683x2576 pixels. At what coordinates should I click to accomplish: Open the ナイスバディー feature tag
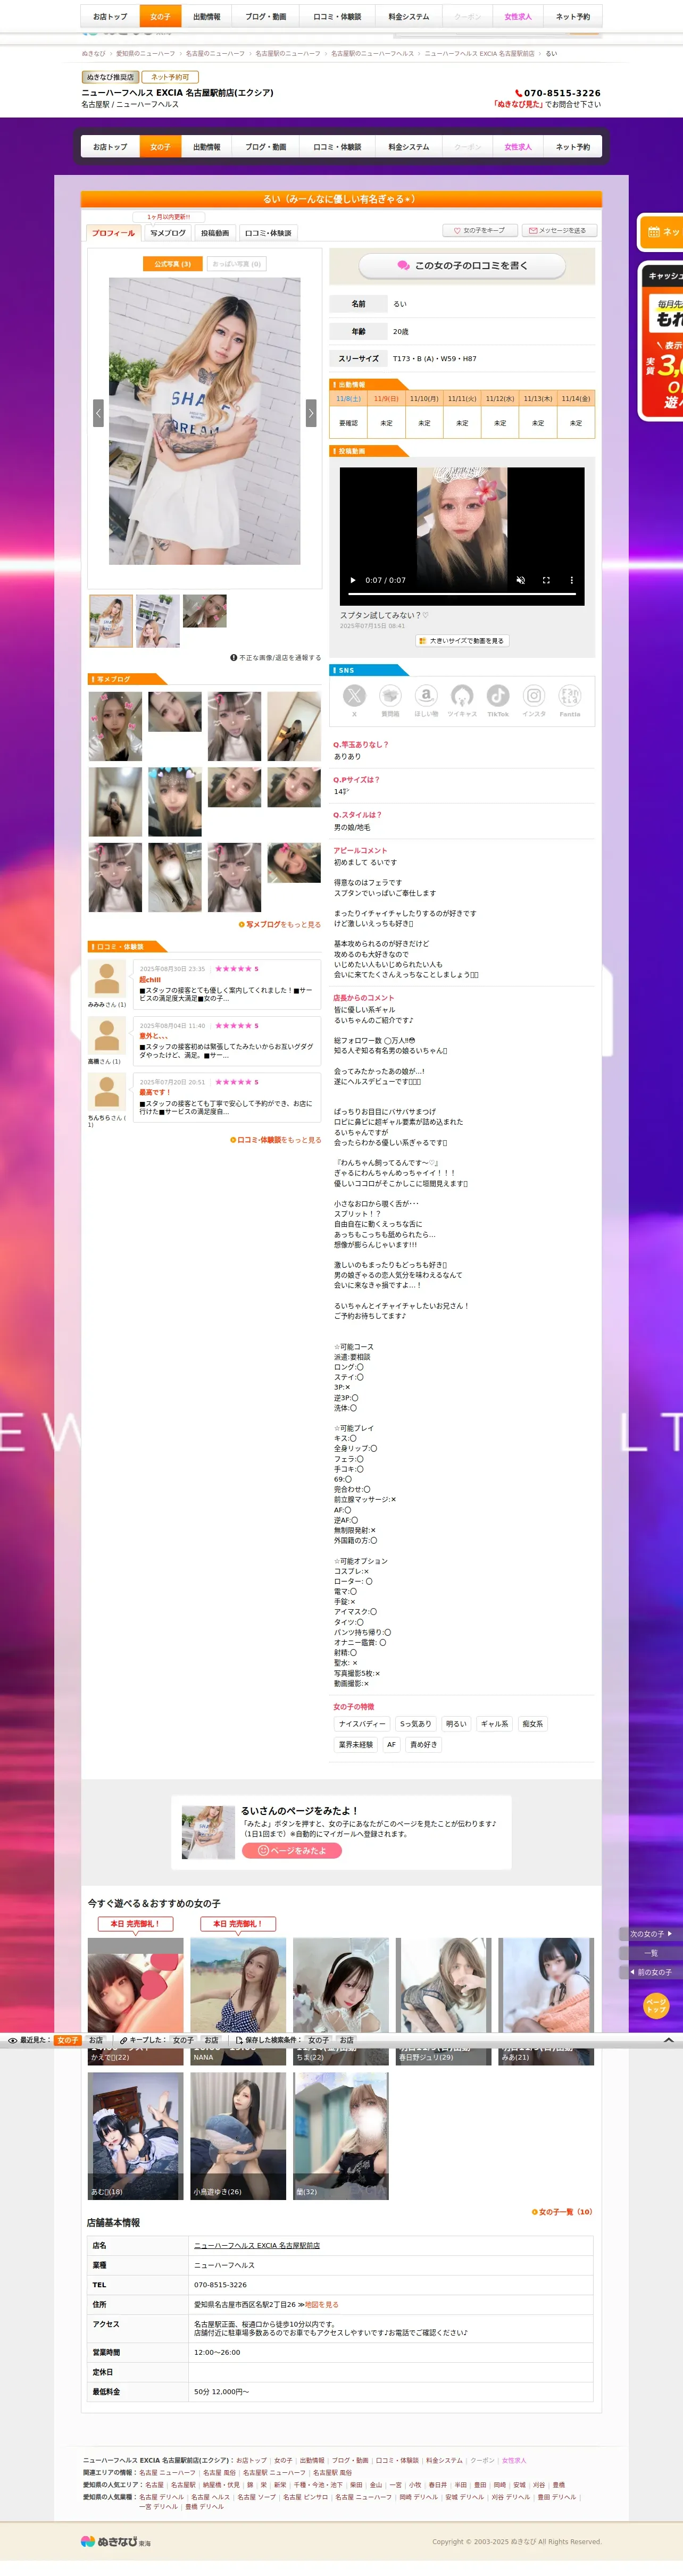click(x=362, y=1724)
